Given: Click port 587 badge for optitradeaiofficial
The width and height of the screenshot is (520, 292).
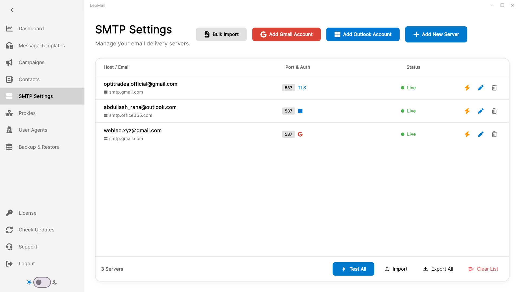Looking at the screenshot, I should tap(288, 88).
